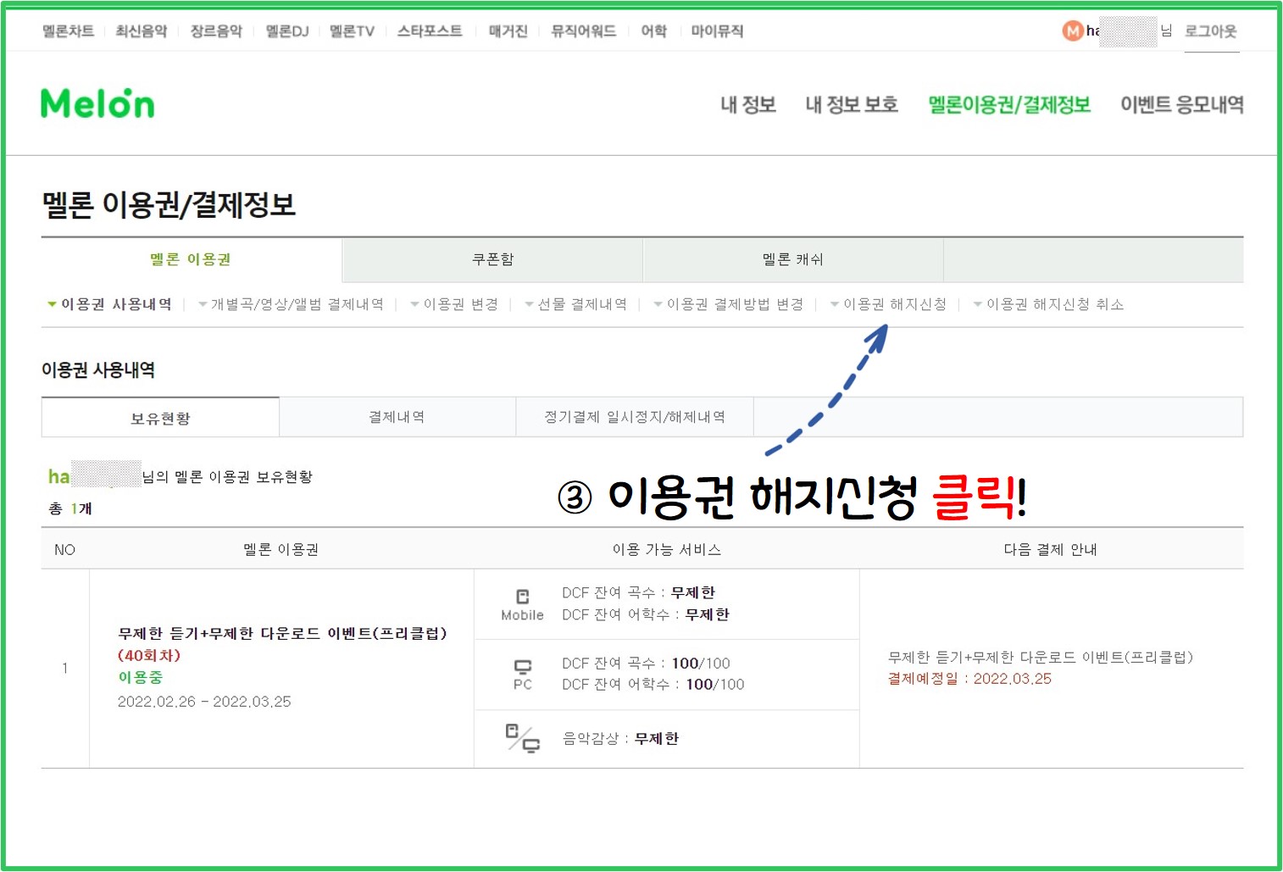The height and width of the screenshot is (872, 1283).
Task: Open 장르음악 in the top navigation
Action: click(216, 31)
